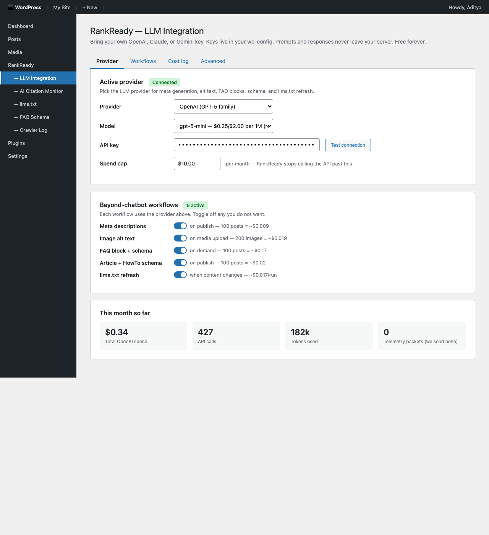The width and height of the screenshot is (489, 535).
Task: Open My Site from the admin bar
Action: coord(62,7)
